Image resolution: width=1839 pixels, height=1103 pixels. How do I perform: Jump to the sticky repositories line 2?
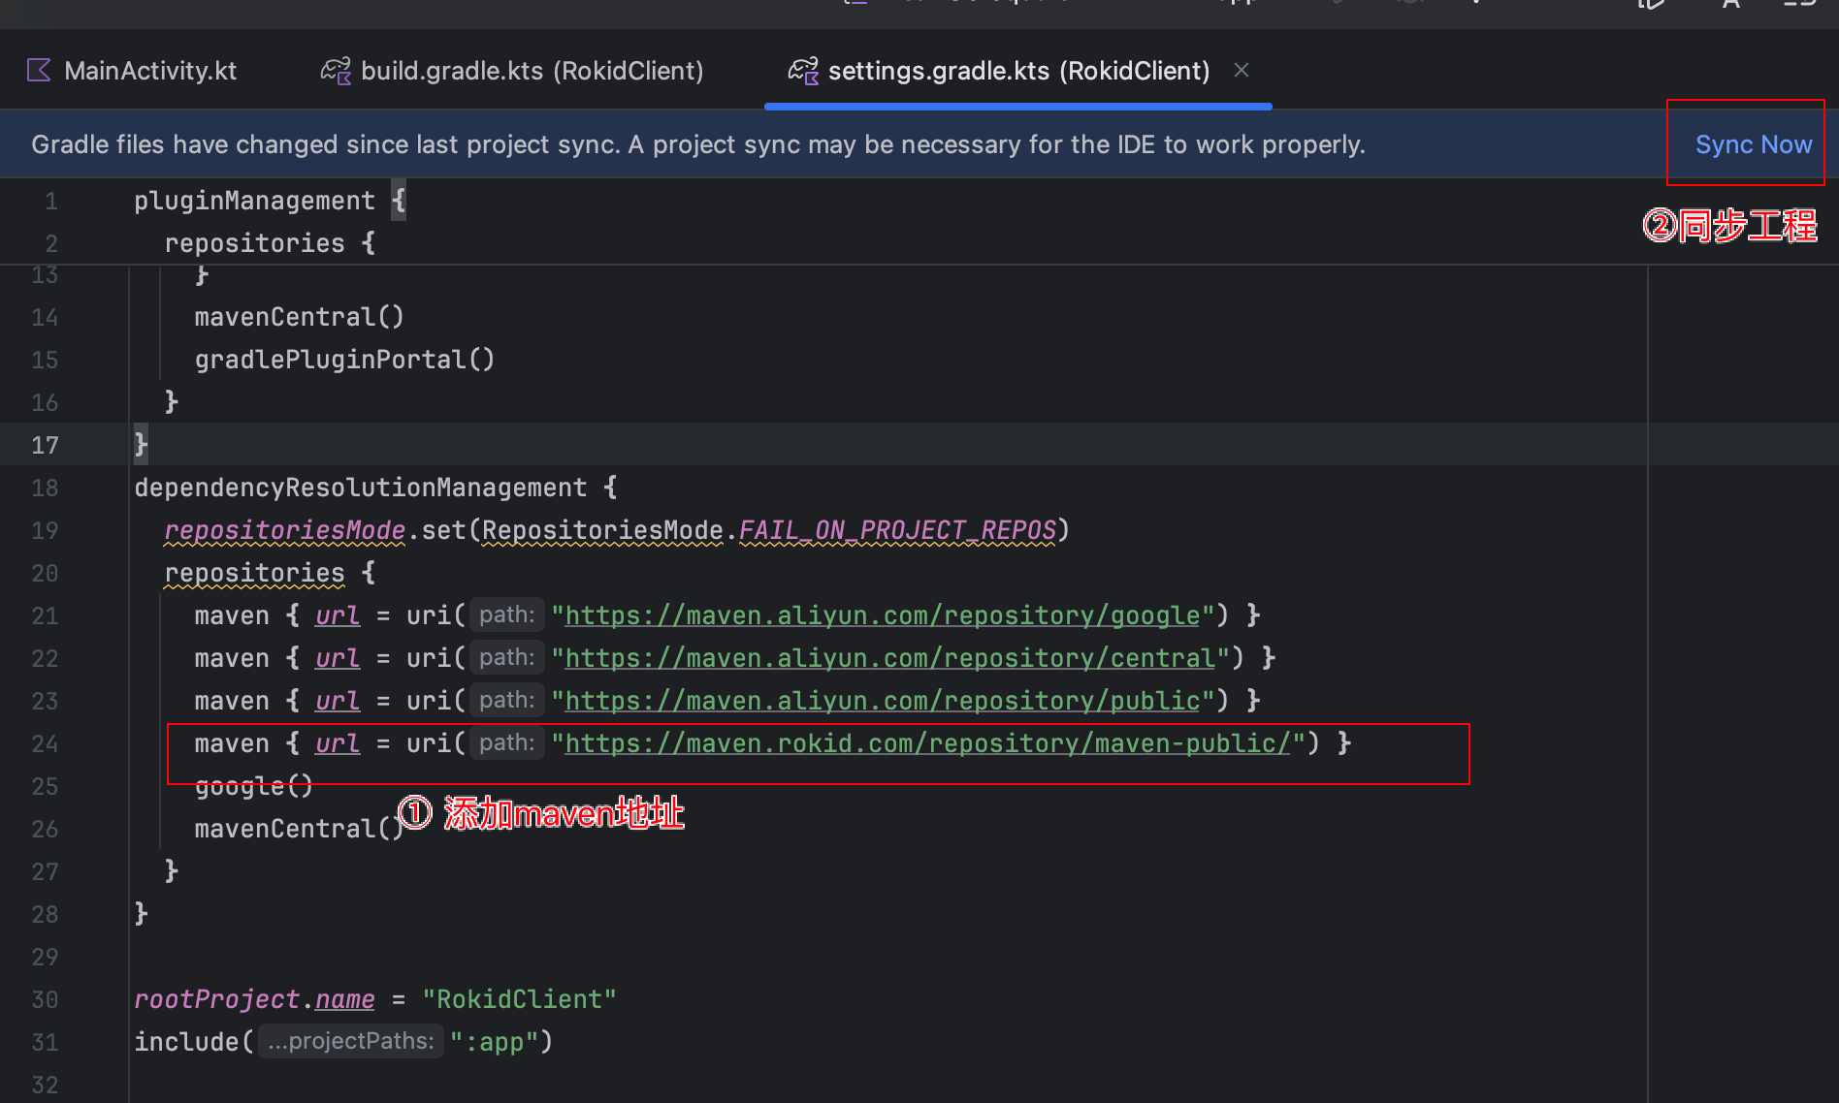254,243
